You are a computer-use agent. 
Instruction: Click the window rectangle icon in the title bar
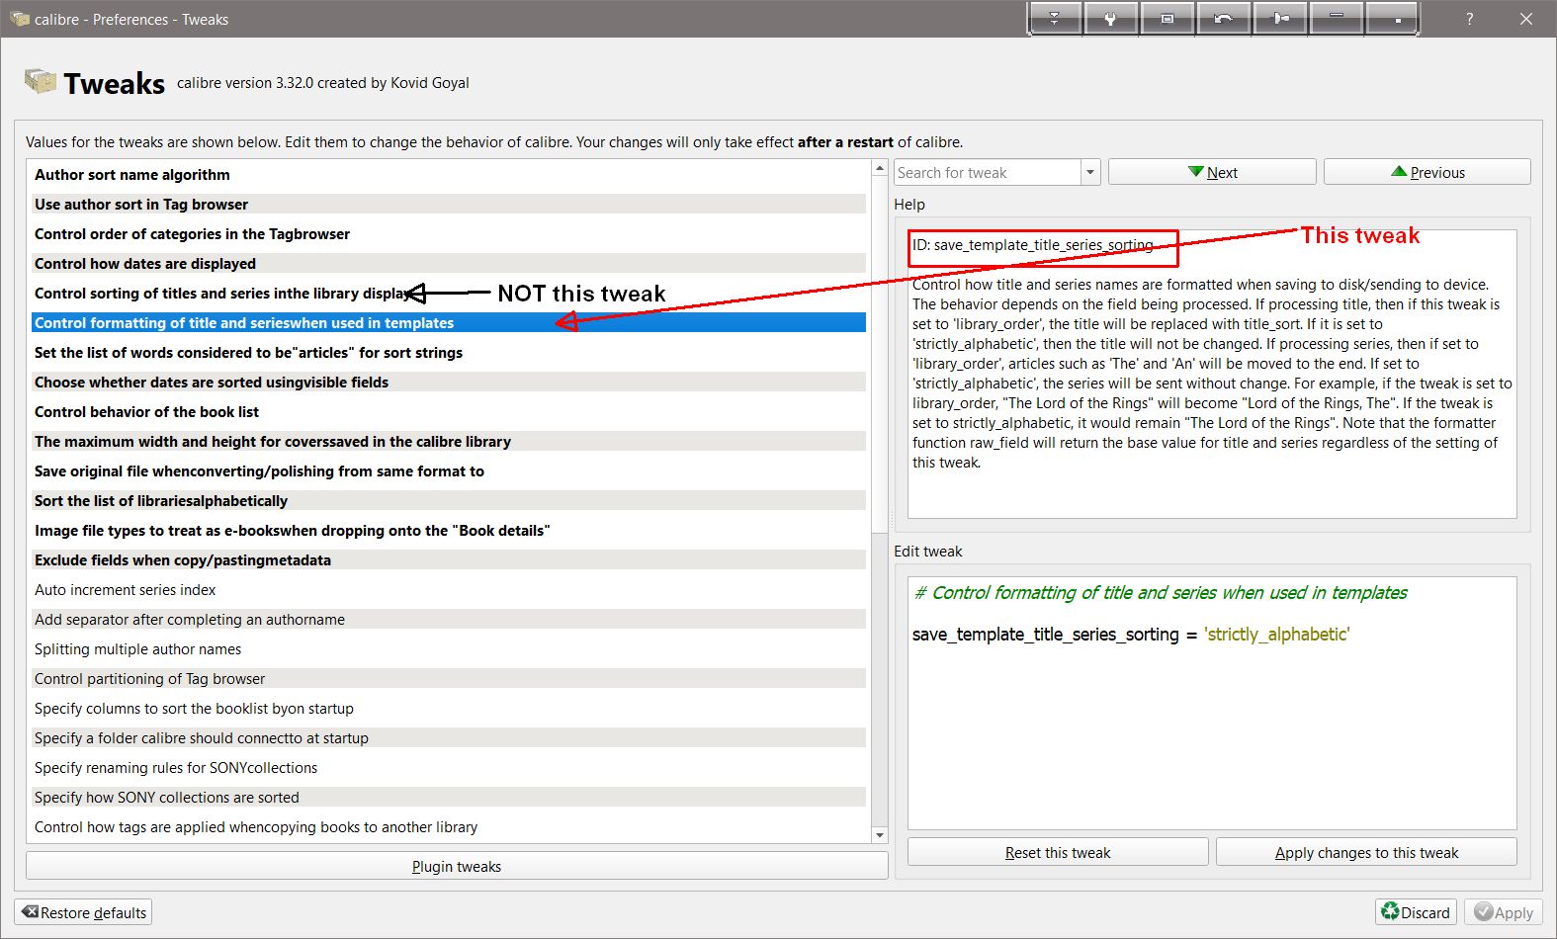(1167, 19)
